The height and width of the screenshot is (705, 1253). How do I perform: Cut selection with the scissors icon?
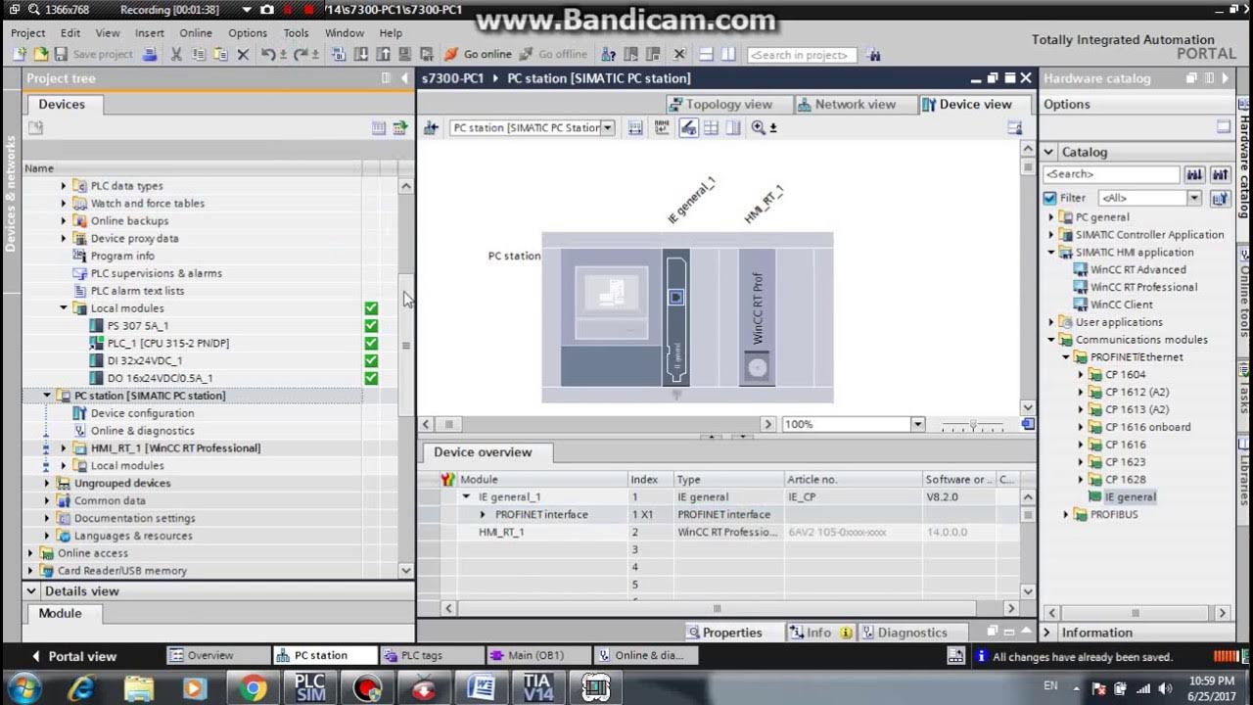click(176, 54)
